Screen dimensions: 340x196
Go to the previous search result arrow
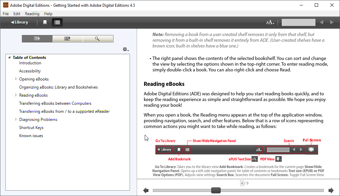click(x=321, y=22)
